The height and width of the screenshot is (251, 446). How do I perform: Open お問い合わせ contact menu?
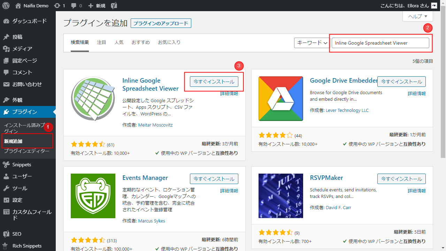coord(28,84)
